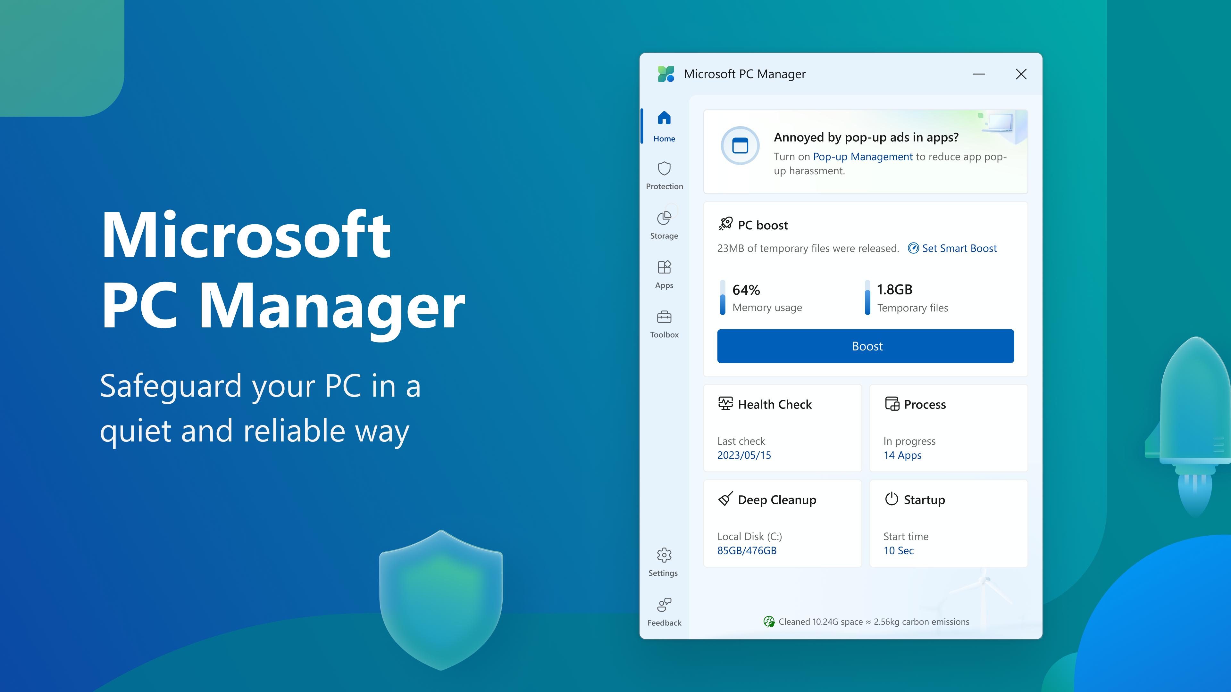Click the Boost button
1231x692 pixels.
(866, 346)
